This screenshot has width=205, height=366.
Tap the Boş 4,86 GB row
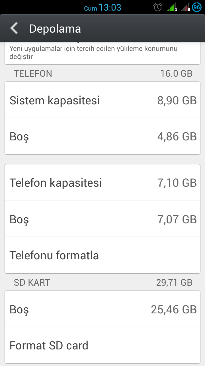coord(102,136)
